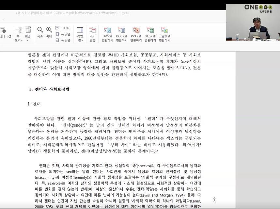Zoom in with the 확대 magnifier
The height and width of the screenshot is (209, 280).
click(49, 32)
